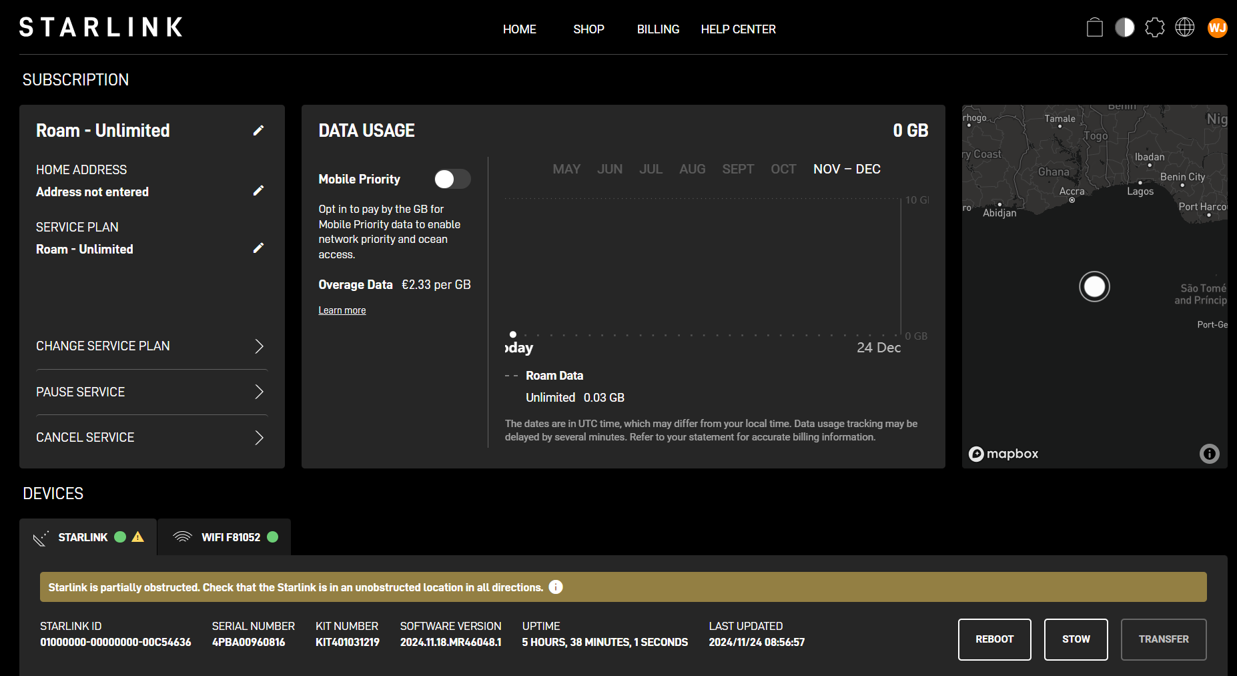Screen dimensions: 1237x676
Task: Click the Starlink ID value 01000000-00000000-00C54636
Action: (x=115, y=642)
